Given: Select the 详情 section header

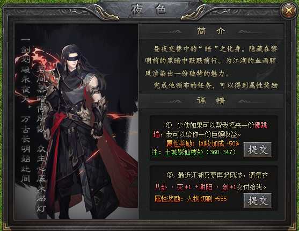Looking at the screenshot, I should [211, 100].
